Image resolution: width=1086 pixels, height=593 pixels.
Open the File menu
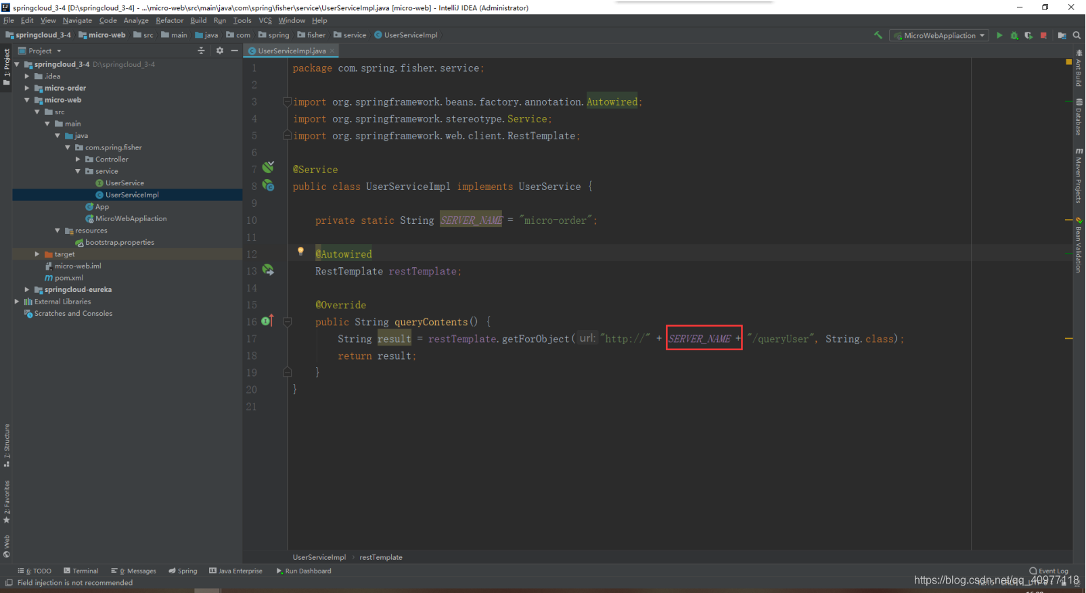9,20
